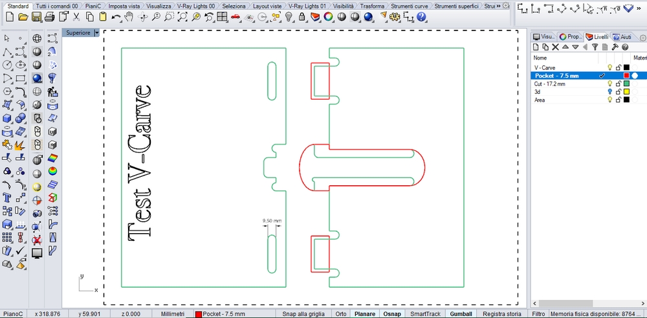
Task: Open side panel gear options menu
Action: click(642, 37)
